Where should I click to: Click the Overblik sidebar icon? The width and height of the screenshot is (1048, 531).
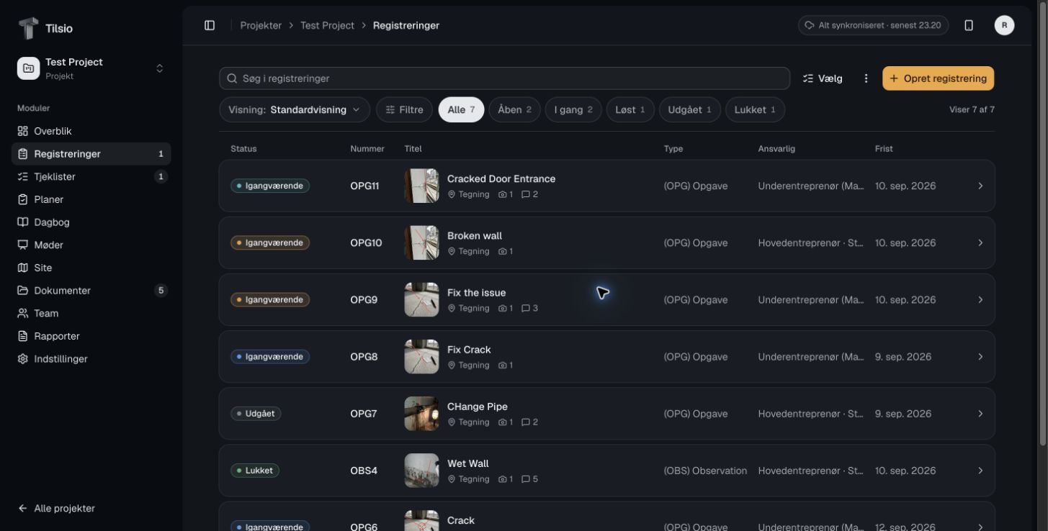23,131
